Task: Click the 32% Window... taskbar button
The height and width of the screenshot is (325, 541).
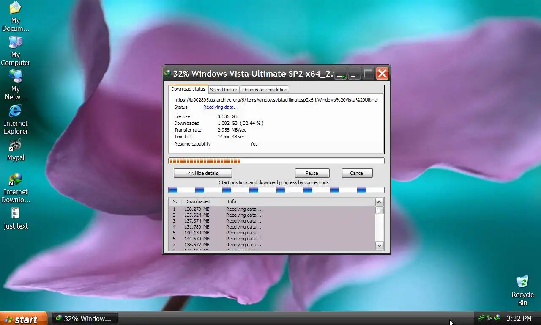Action: (x=85, y=319)
